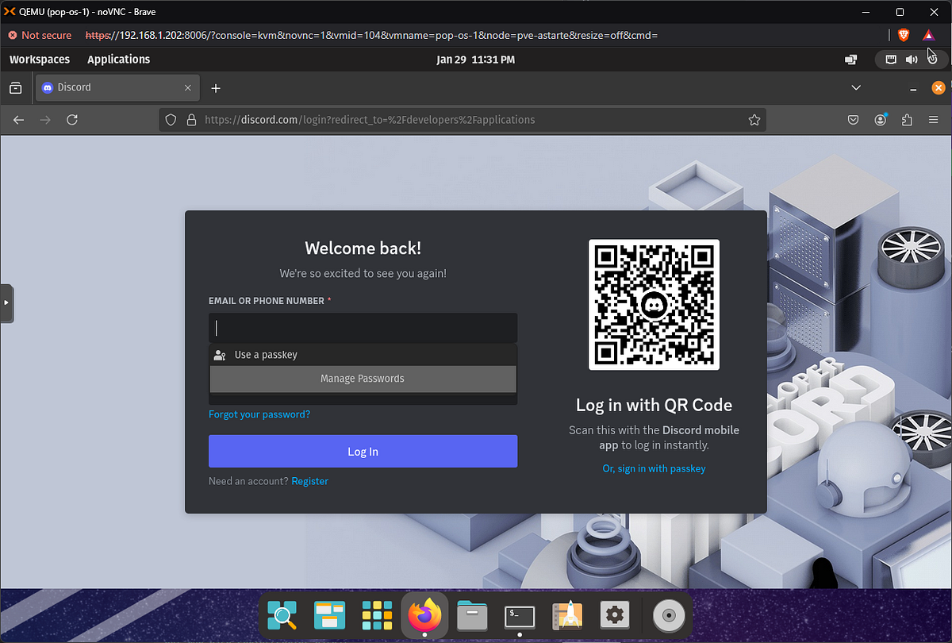Screen dimensions: 952x643
Task: Click the Firefox back arrow
Action: coord(19,120)
